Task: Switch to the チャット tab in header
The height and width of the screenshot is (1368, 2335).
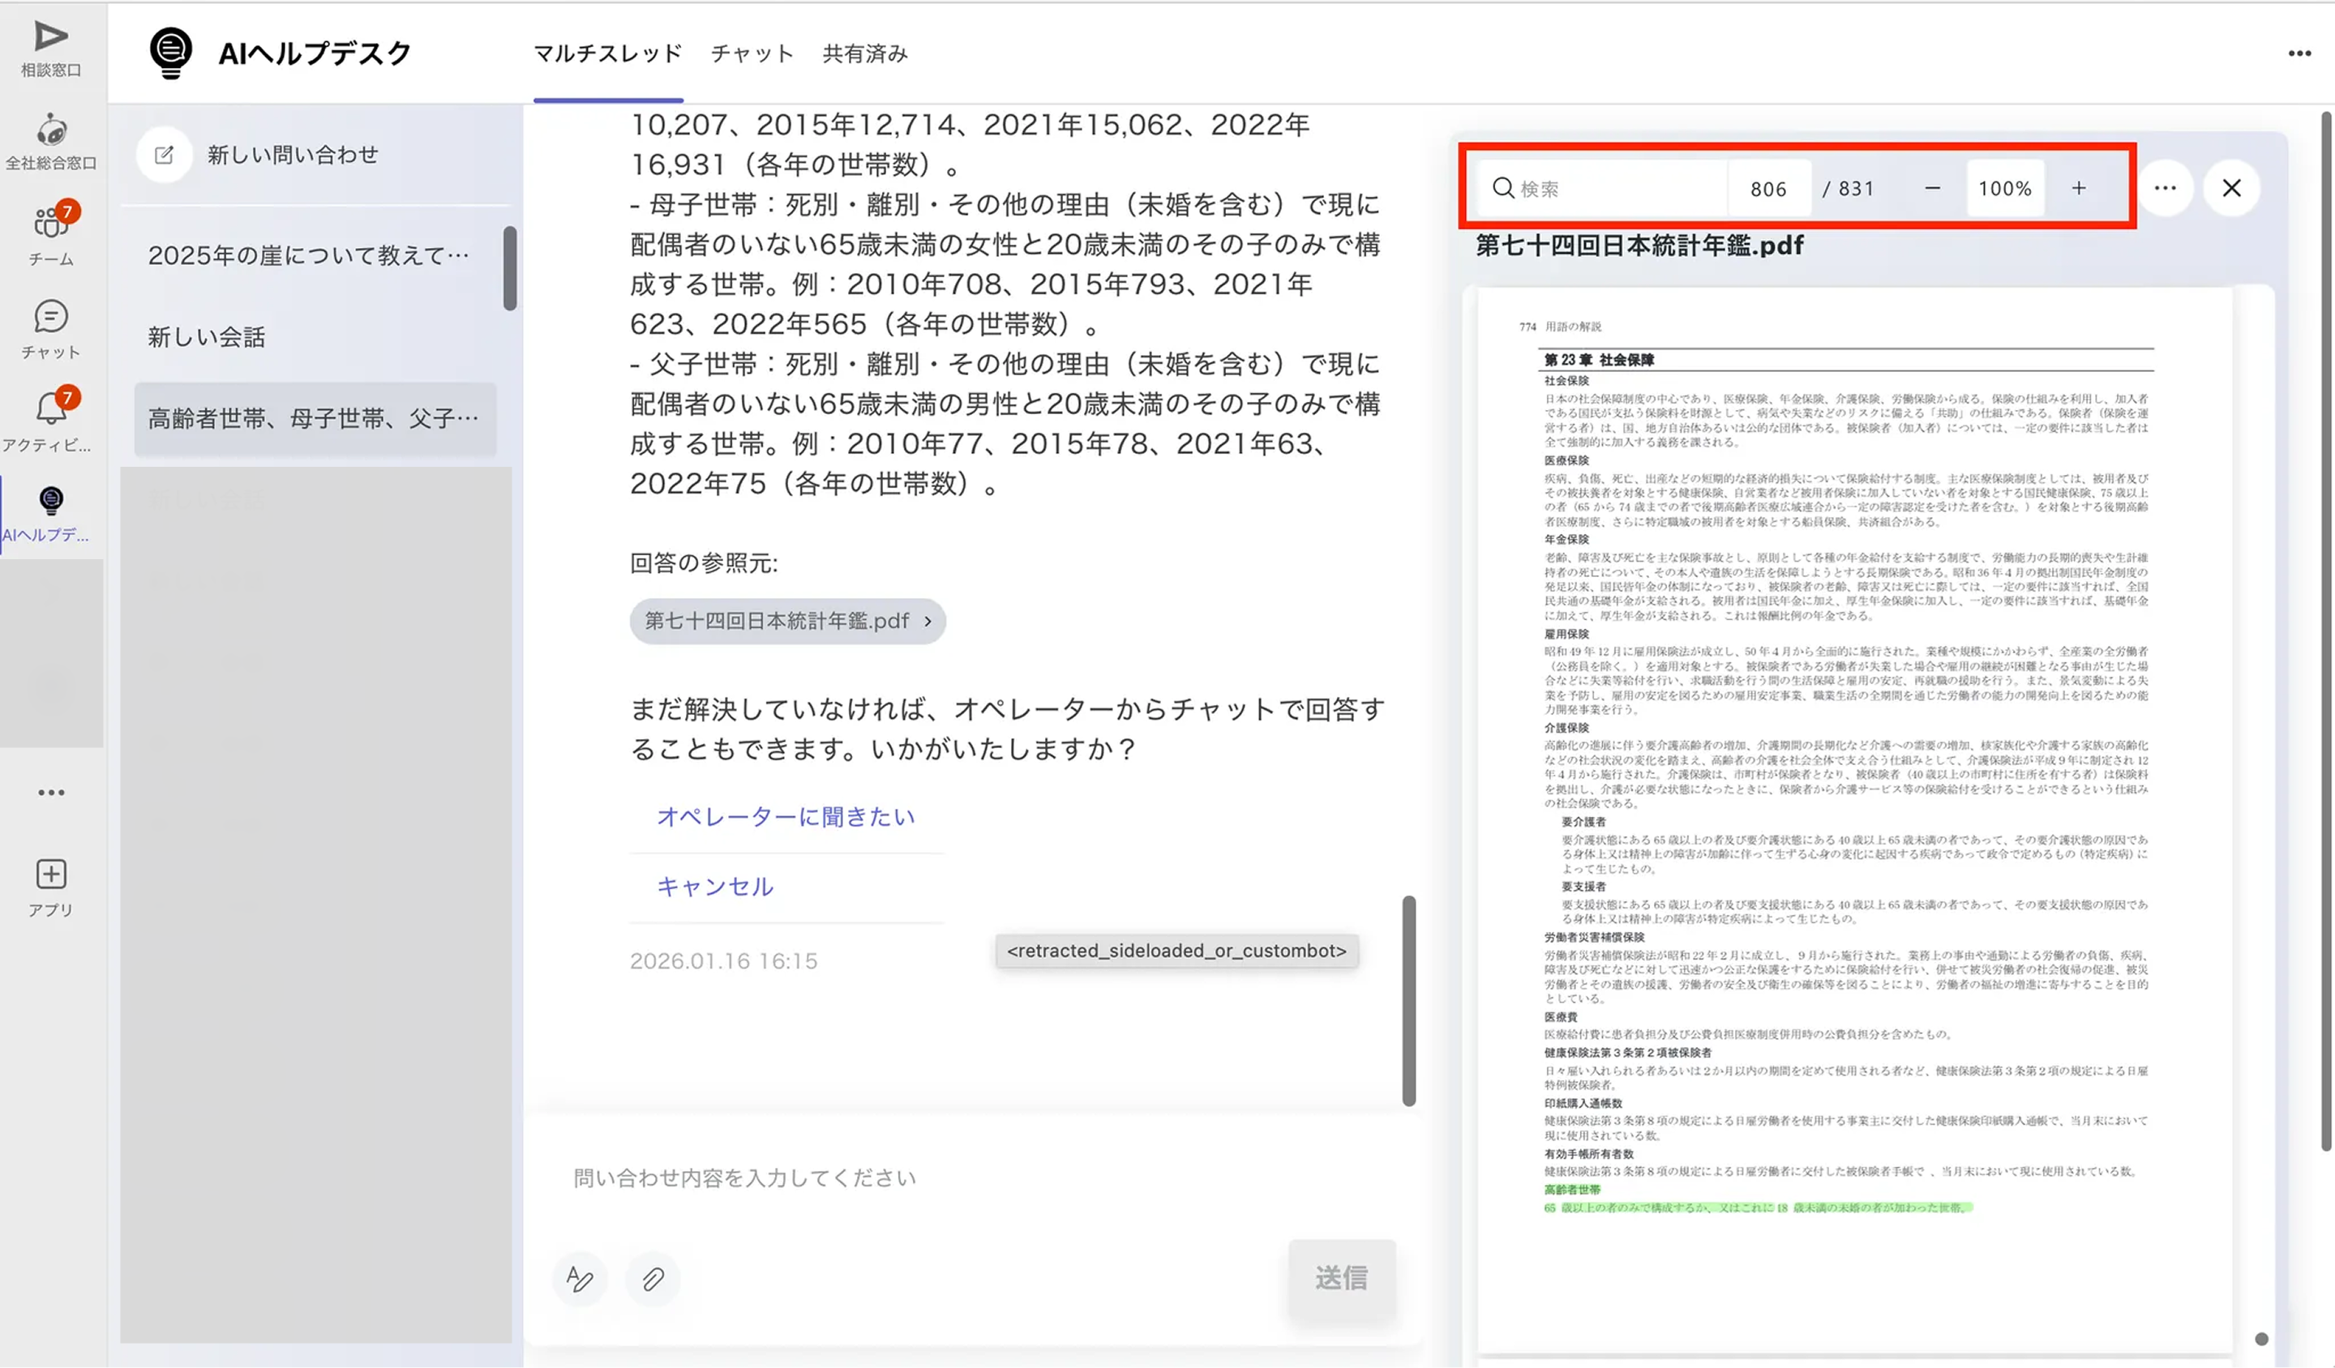Action: (x=752, y=53)
